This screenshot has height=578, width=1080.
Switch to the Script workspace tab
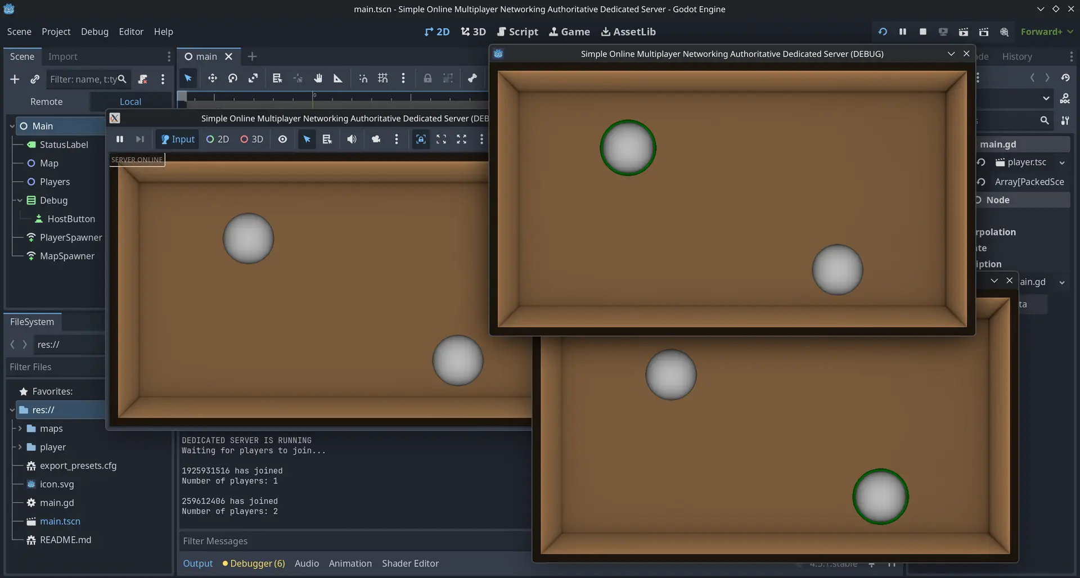tap(517, 31)
